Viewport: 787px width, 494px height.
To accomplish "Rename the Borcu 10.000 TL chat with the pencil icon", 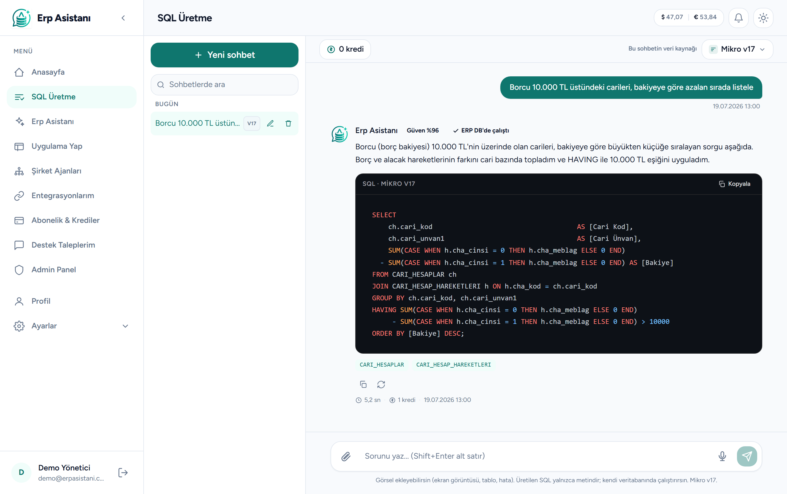I will 270,123.
